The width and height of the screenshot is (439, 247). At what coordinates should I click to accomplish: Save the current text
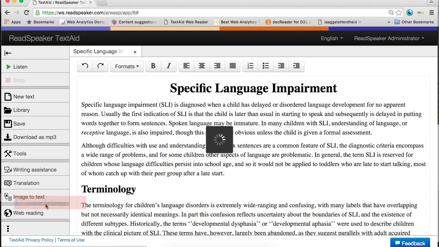[x=35, y=123]
